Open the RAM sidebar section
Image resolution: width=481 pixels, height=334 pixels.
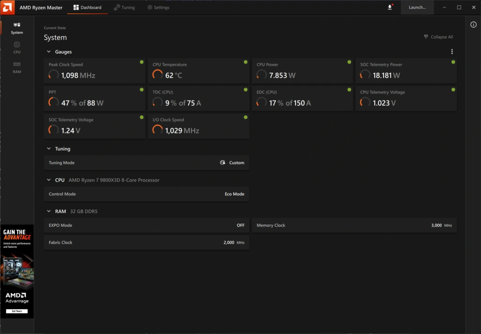pos(17,68)
